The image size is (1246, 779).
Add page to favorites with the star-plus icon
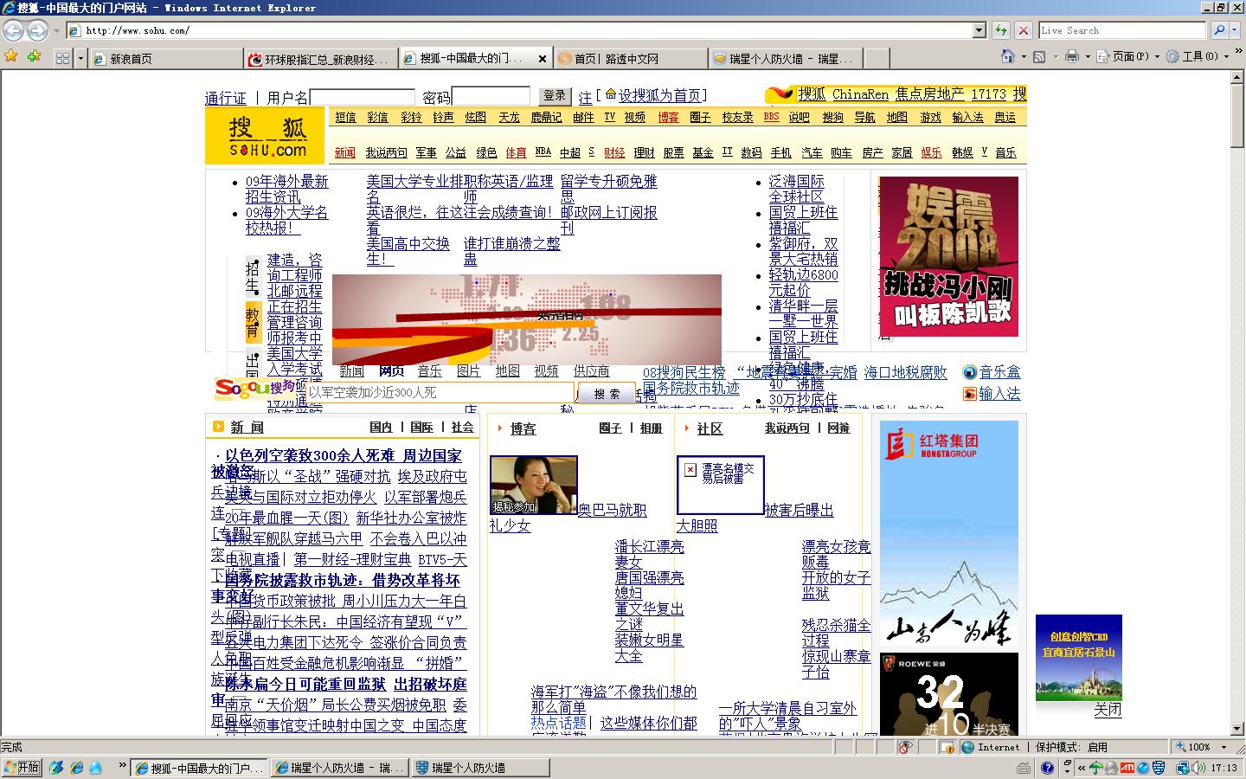[34, 57]
